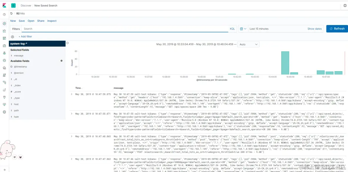Sort by the Time column header
Screen dimensions: 348x172
pos(79,88)
